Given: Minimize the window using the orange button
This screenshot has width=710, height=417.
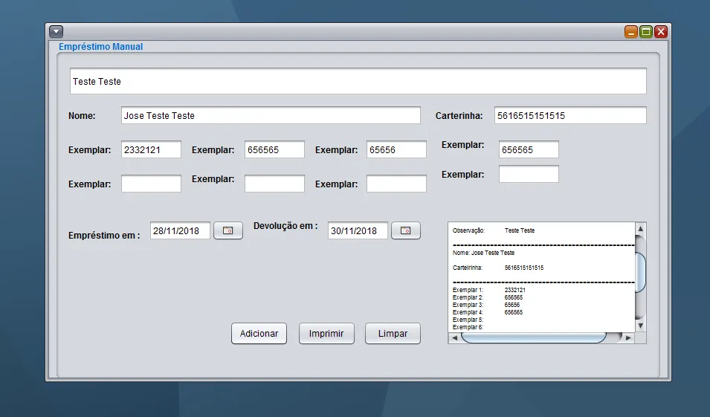Looking at the screenshot, I should pos(631,31).
